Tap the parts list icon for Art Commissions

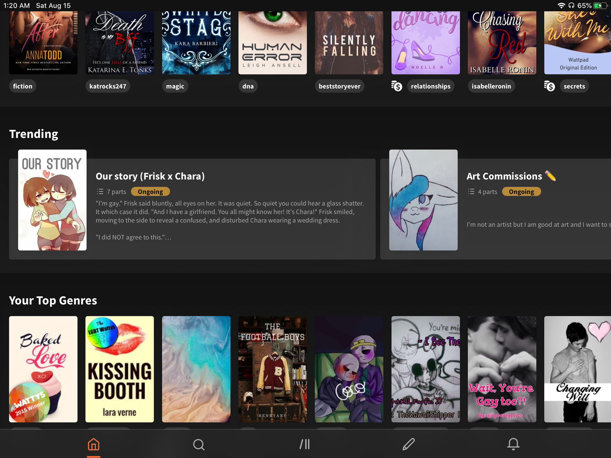click(x=471, y=191)
